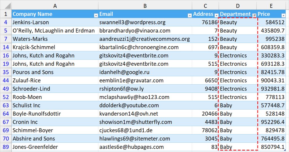Click email idanhelh@google.ru

tap(124, 72)
